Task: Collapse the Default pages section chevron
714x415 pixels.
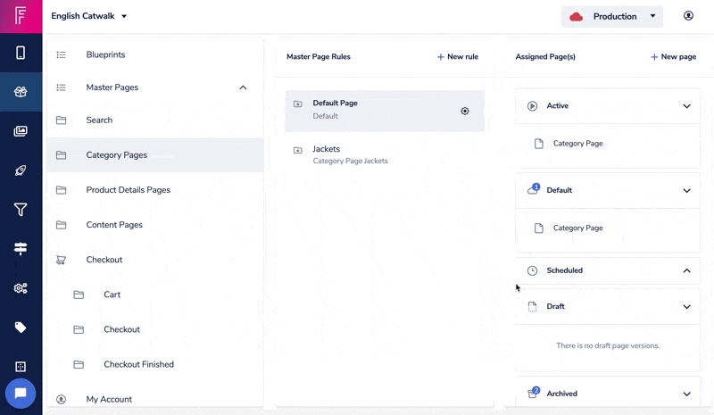Action: pos(686,190)
